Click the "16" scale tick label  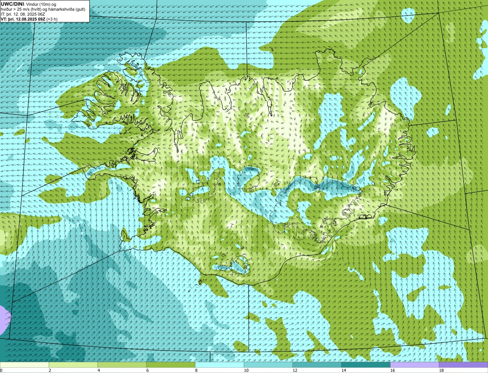pos(393,370)
